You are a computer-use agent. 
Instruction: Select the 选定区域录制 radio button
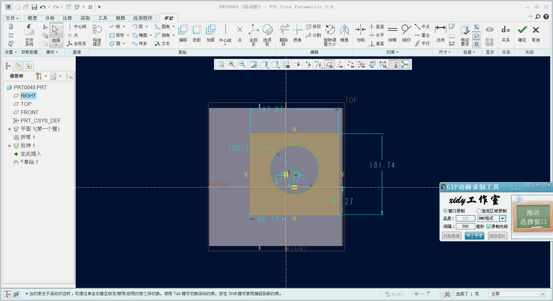479,211
